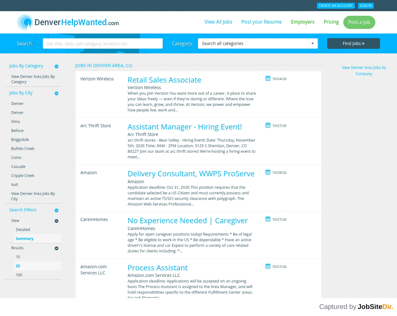This screenshot has height=316, width=397.
Task: Filter jobs by Buffalo Creek city
Action: pyautogui.click(x=23, y=149)
